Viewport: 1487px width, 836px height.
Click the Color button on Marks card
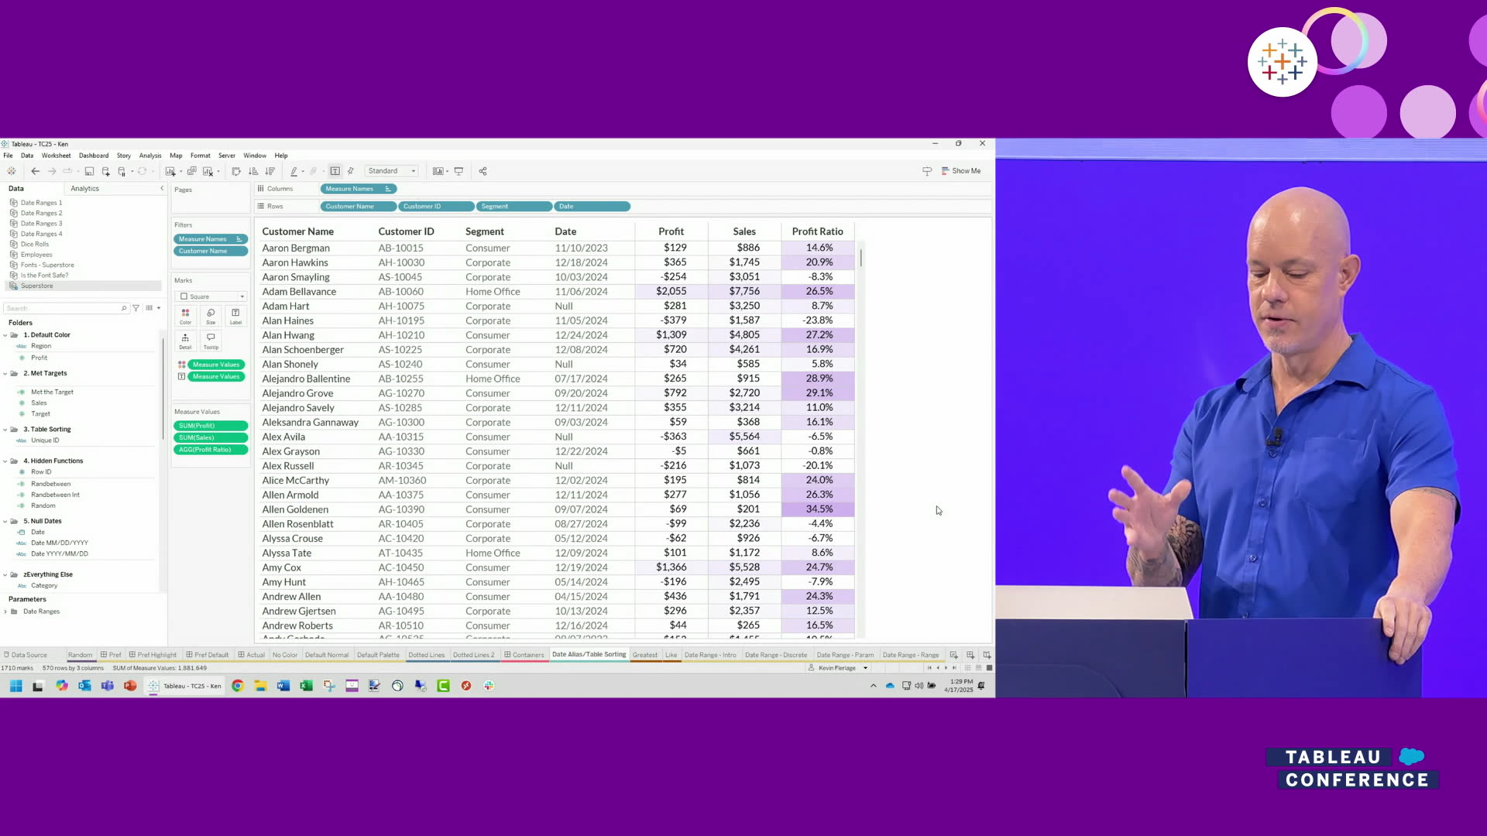pyautogui.click(x=185, y=315)
